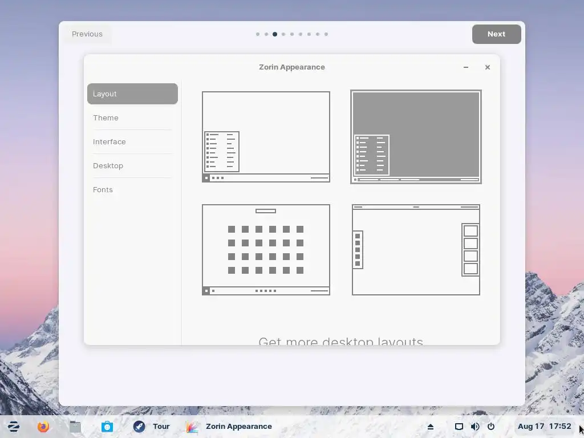The image size is (584, 438).
Task: Choose the selected gray Windows-classic layout thumbnail
Action: [x=416, y=137]
